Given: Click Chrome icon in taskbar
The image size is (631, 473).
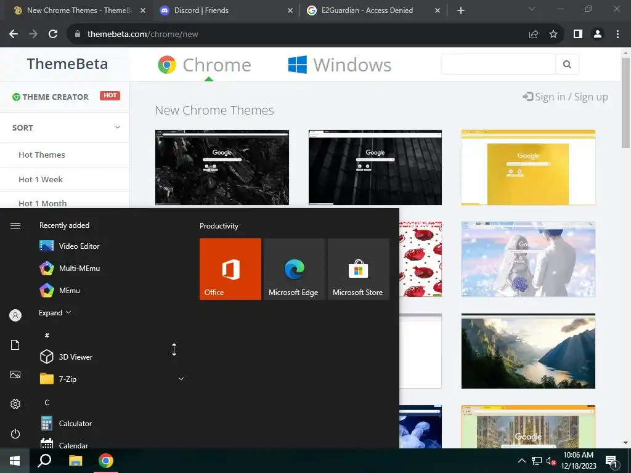Looking at the screenshot, I should point(106,461).
